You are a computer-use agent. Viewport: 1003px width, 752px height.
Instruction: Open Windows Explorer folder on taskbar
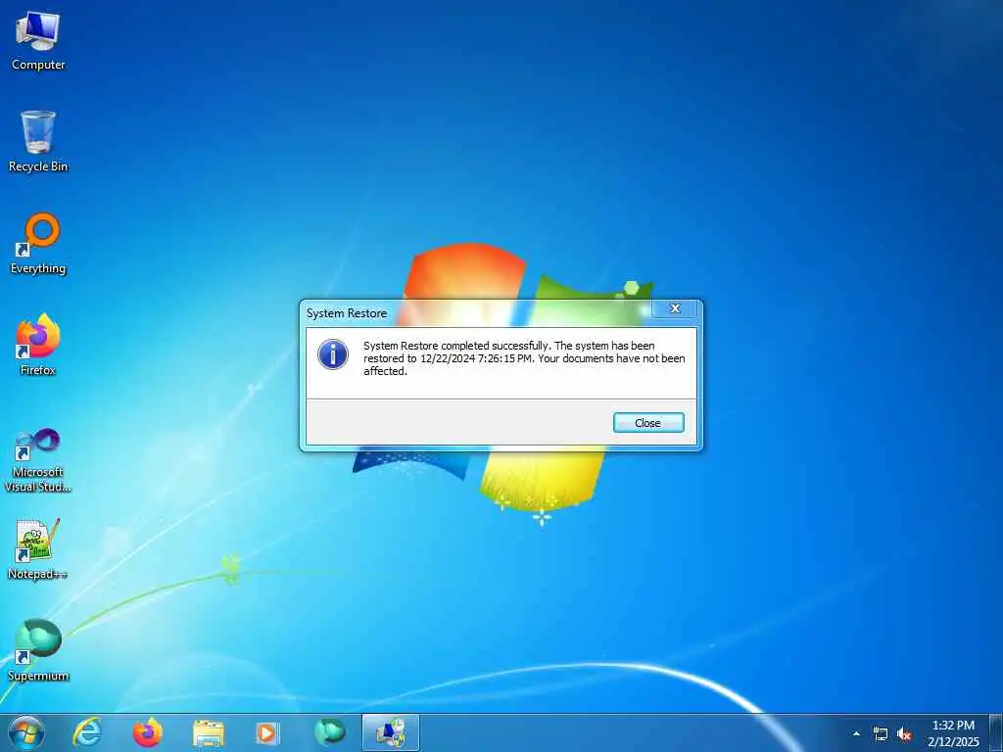[x=209, y=732]
